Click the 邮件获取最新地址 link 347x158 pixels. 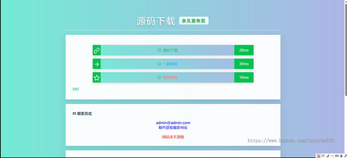coord(173,127)
